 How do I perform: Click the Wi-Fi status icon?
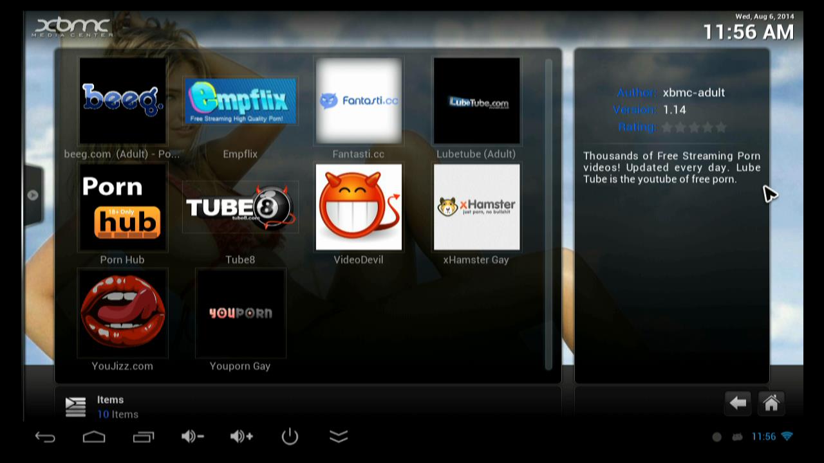[787, 437]
